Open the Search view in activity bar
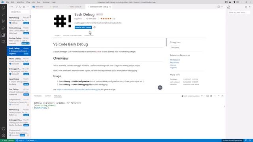This screenshot has width=253, height=142. click(x=4, y=14)
